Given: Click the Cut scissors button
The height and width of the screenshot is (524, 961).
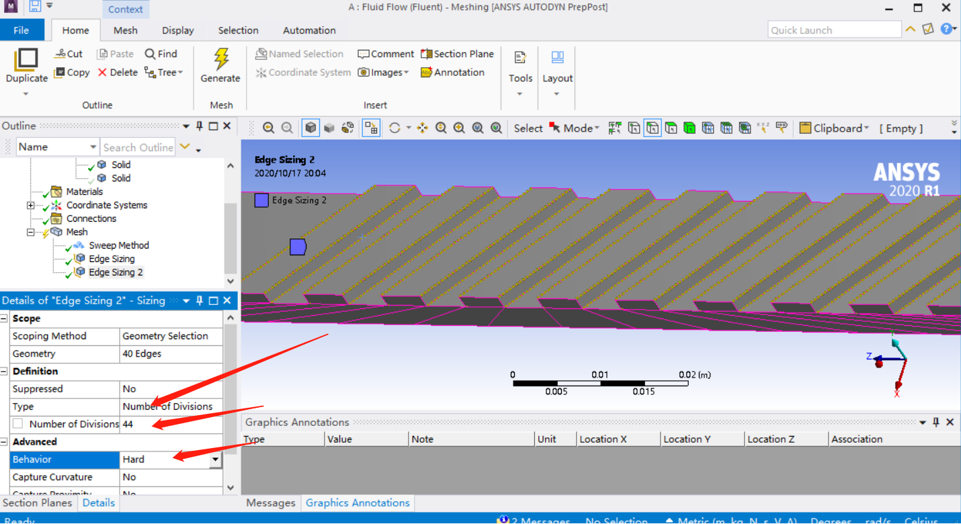Looking at the screenshot, I should click(68, 54).
